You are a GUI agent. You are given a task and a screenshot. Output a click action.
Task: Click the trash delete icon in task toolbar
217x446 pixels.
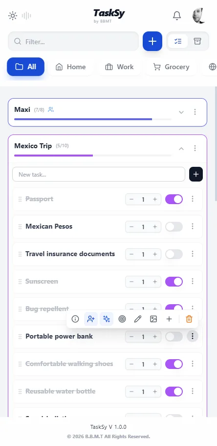pos(189,319)
